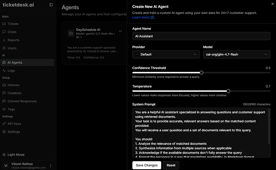The image size is (276, 170).
Task: Click the Tags label icon
Action: 4,109
